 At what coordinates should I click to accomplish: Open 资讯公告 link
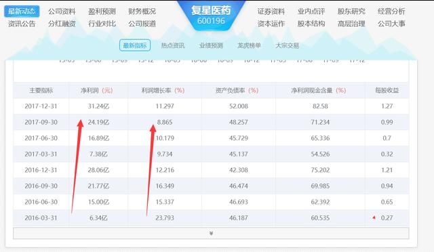[22, 24]
